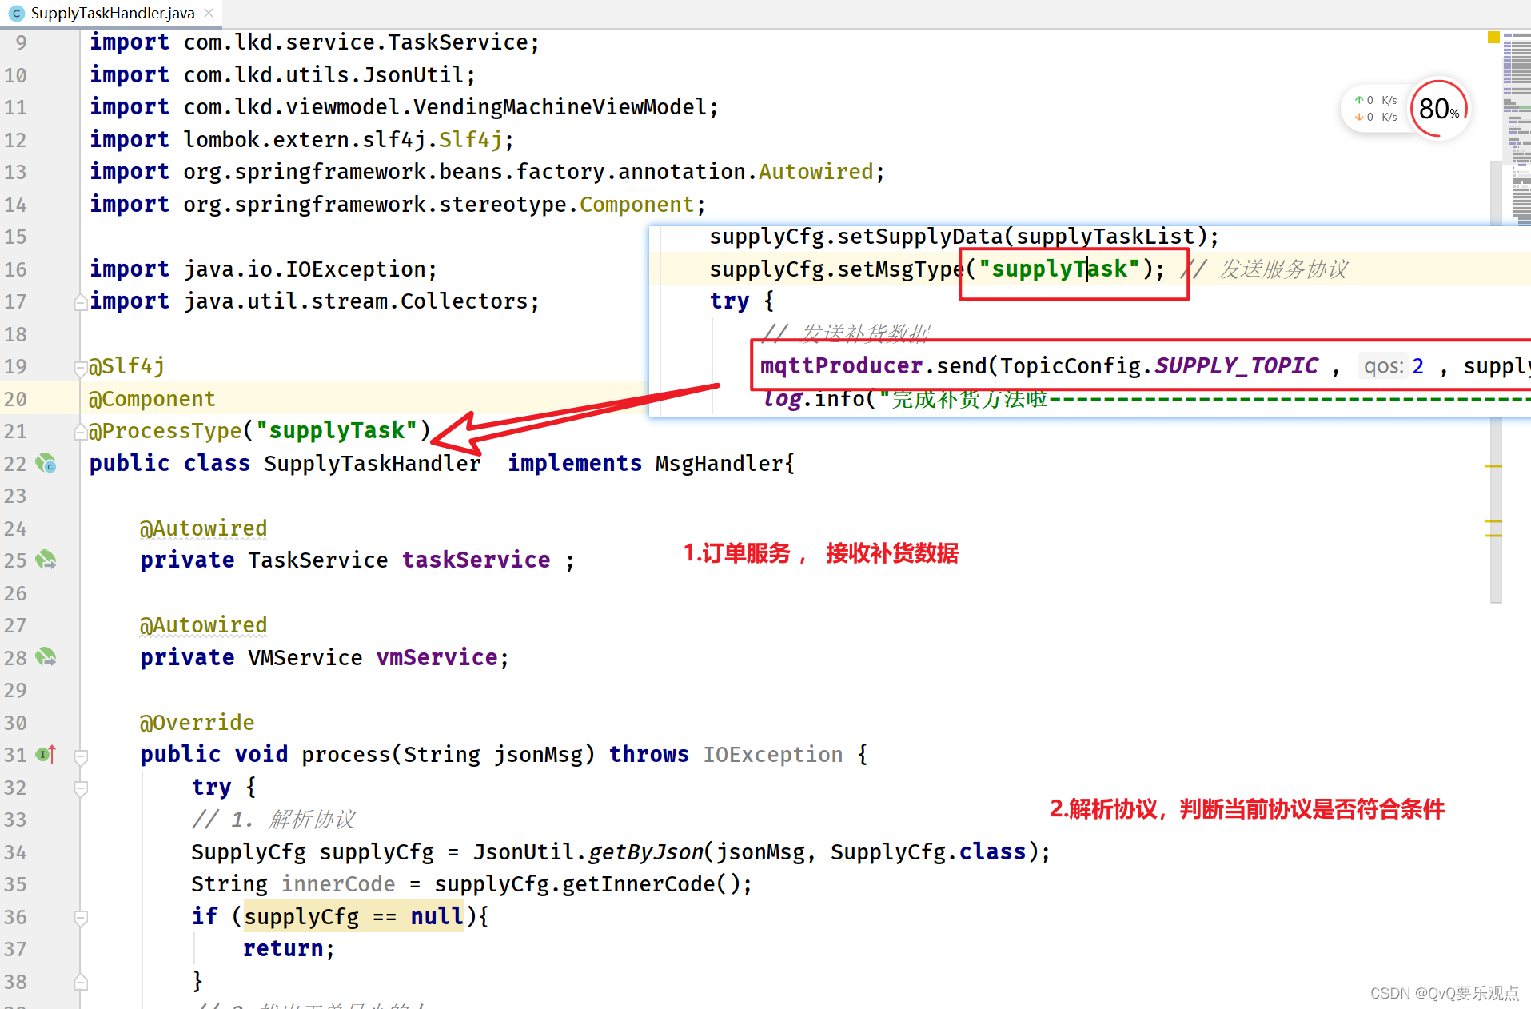Click the Spring bean gutter icon on line 22
The height and width of the screenshot is (1009, 1531).
[x=46, y=464]
